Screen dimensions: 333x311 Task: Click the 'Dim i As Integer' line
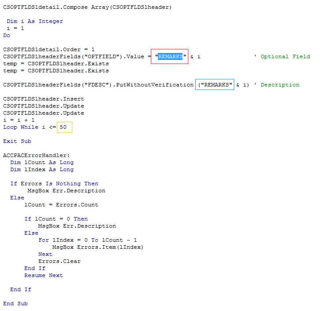(x=35, y=21)
